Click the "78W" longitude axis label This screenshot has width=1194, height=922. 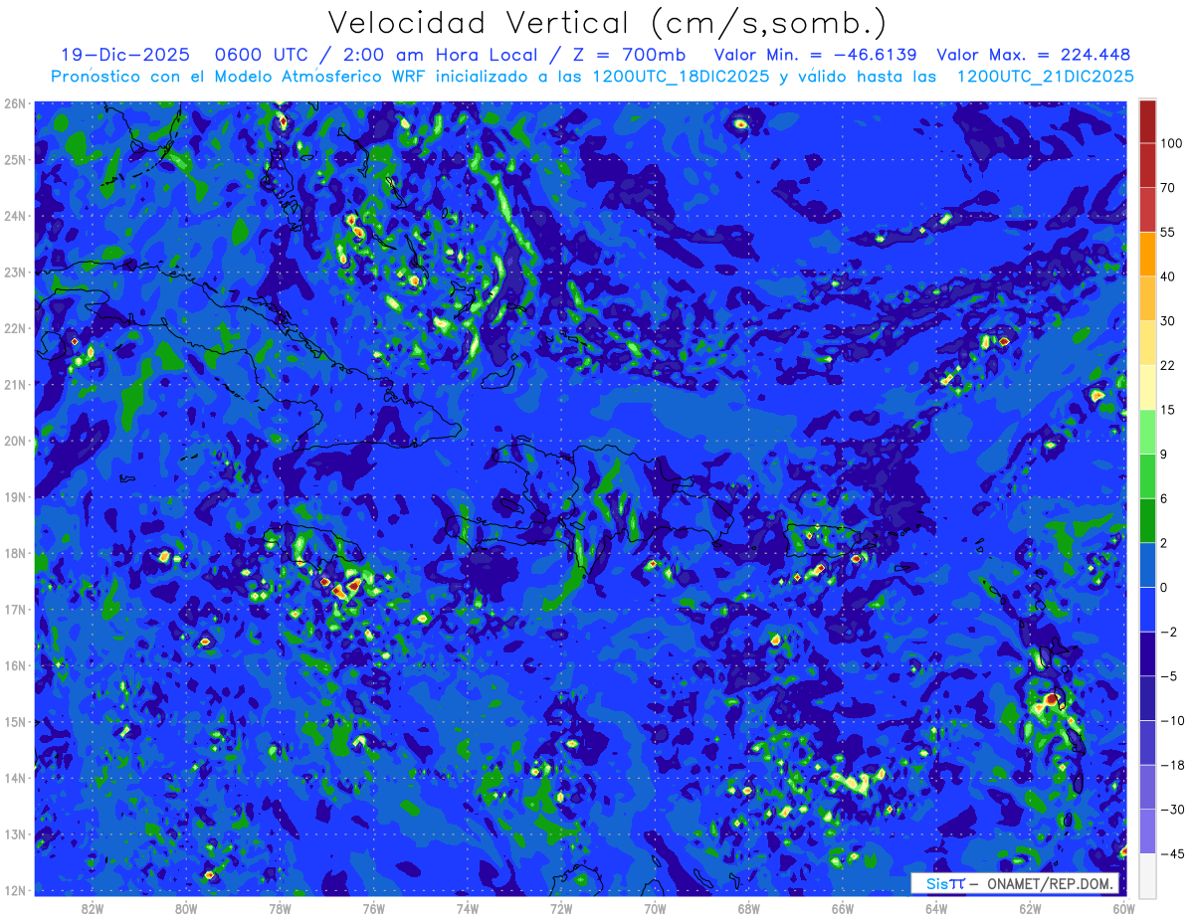point(280,908)
